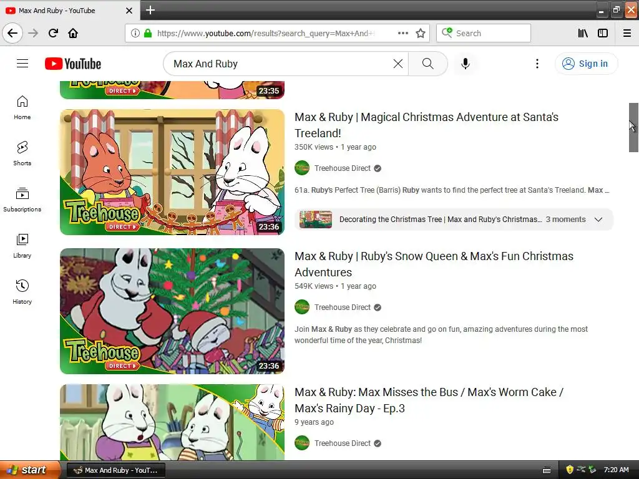The width and height of the screenshot is (639, 479).
Task: Click the browser address bar URL
Action: point(265,34)
